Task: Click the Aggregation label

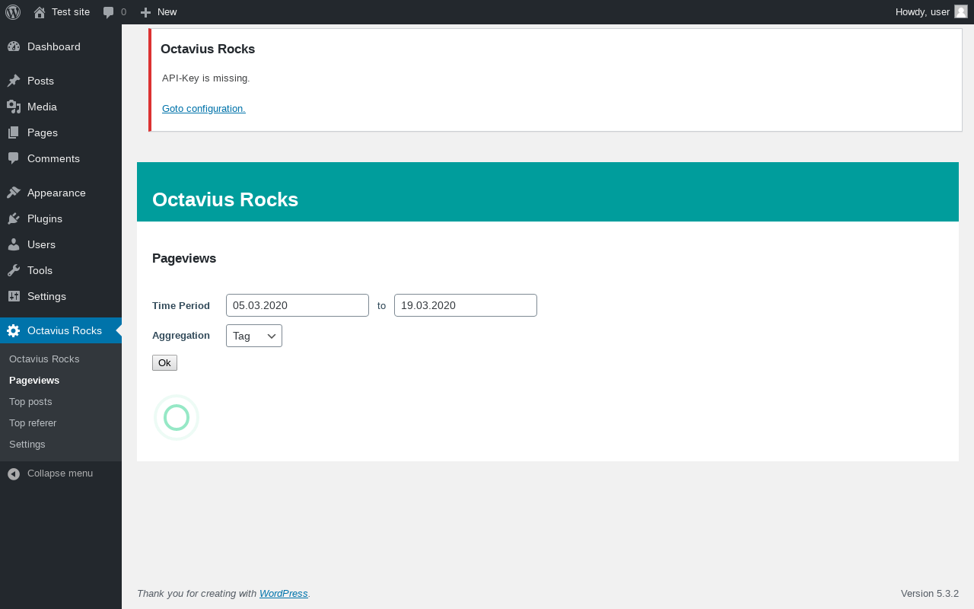Action: coord(181,336)
